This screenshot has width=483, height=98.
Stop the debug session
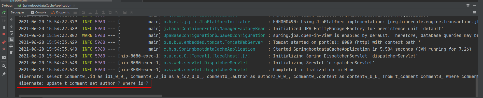tap(4, 34)
